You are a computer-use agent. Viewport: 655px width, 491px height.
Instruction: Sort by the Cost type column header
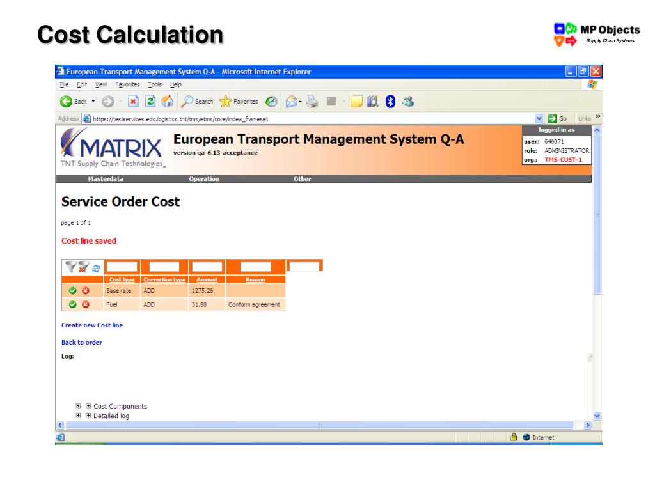[x=122, y=280]
